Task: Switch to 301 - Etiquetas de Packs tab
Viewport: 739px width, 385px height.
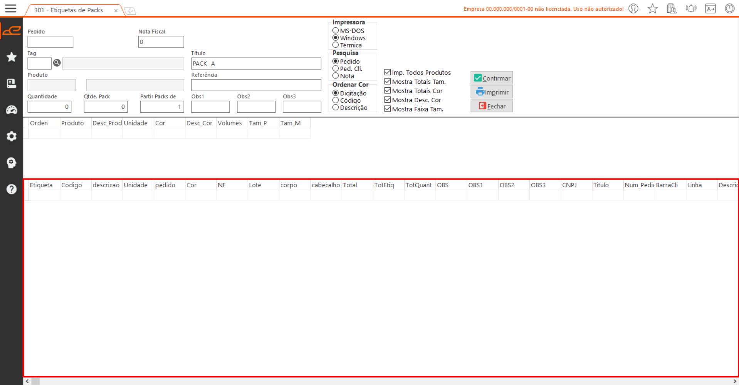Action: 69,10
